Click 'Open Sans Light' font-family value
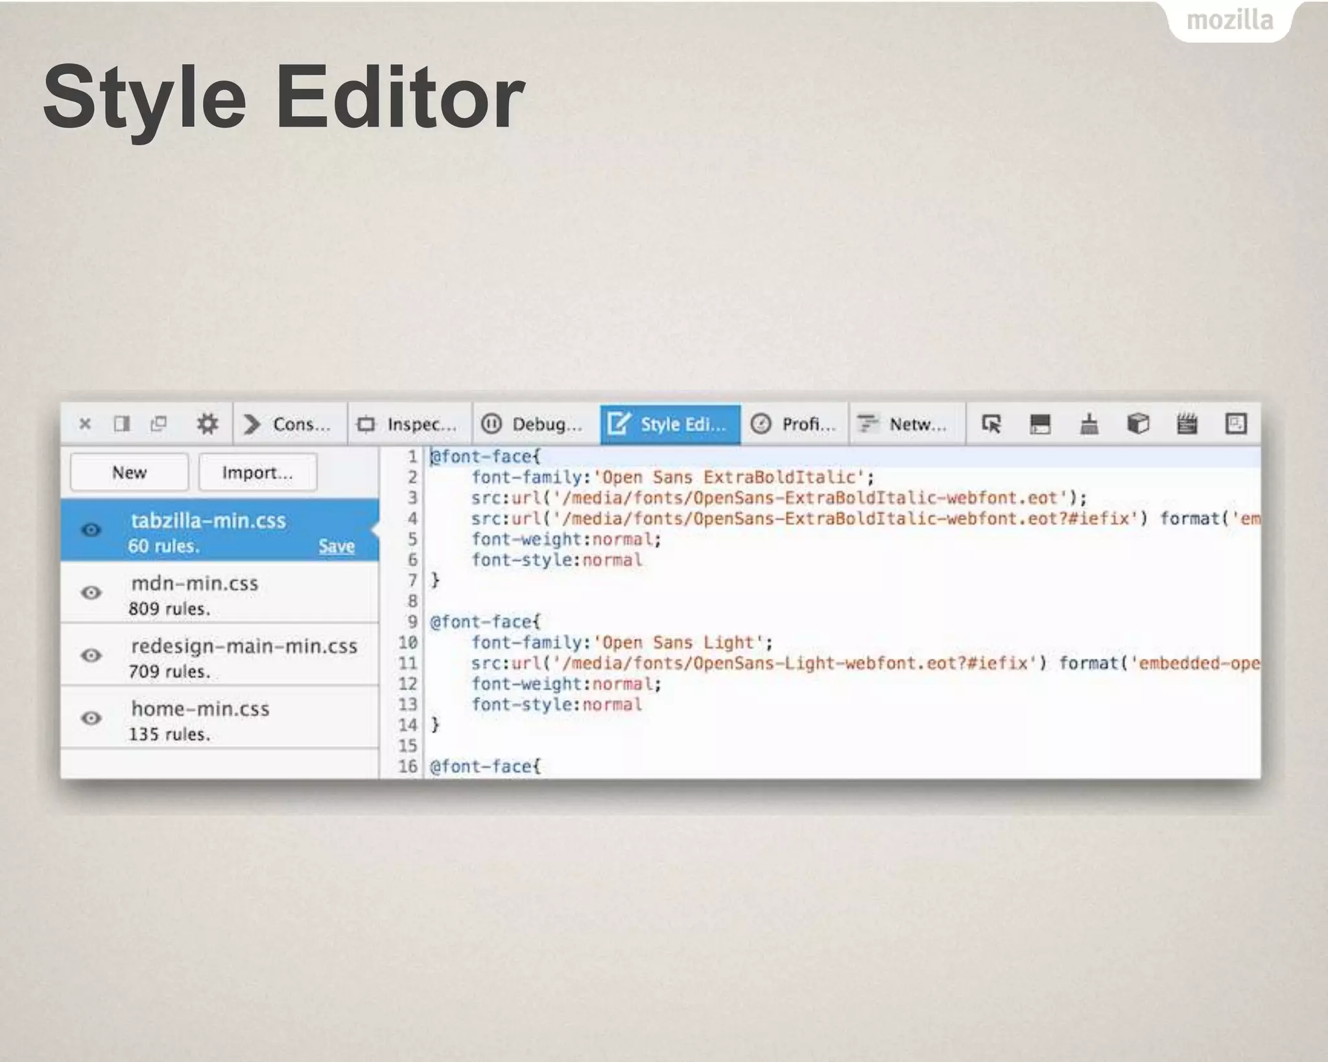Viewport: 1328px width, 1062px height. tap(679, 643)
